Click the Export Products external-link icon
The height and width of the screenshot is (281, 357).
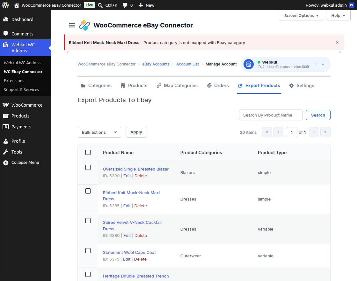tap(240, 86)
